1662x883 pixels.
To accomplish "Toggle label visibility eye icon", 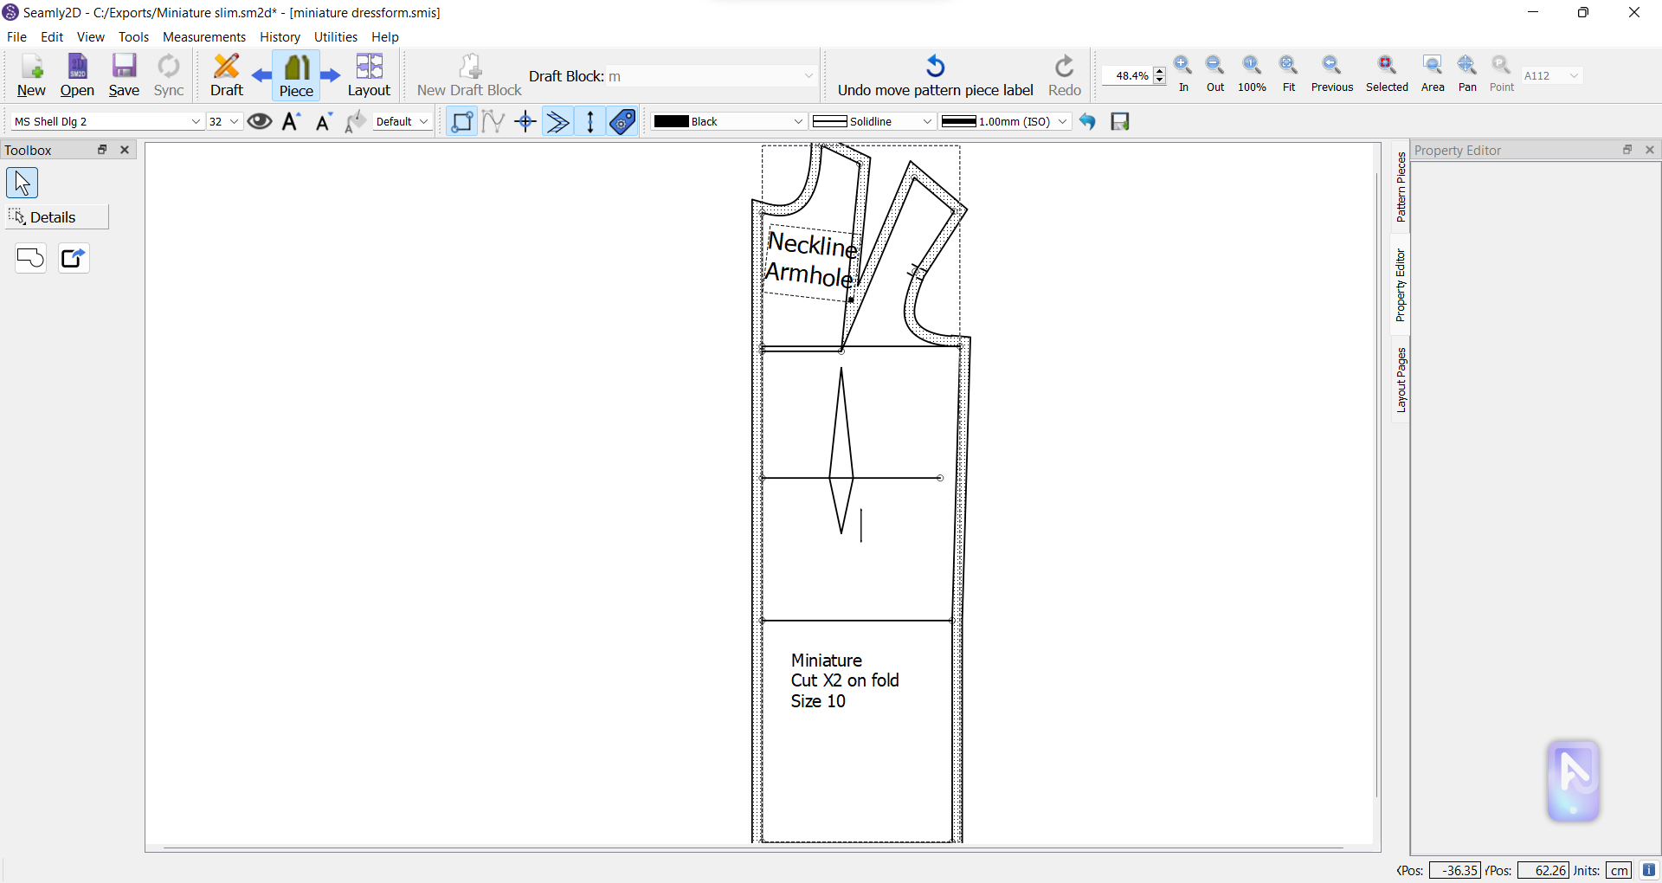I will [260, 121].
